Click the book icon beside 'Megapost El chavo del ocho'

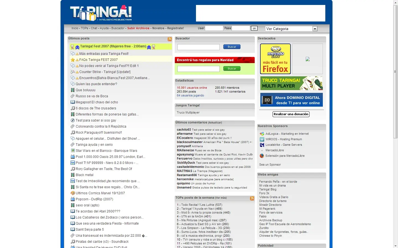[73, 102]
